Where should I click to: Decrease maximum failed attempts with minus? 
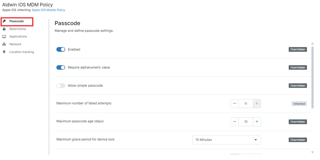235,104
